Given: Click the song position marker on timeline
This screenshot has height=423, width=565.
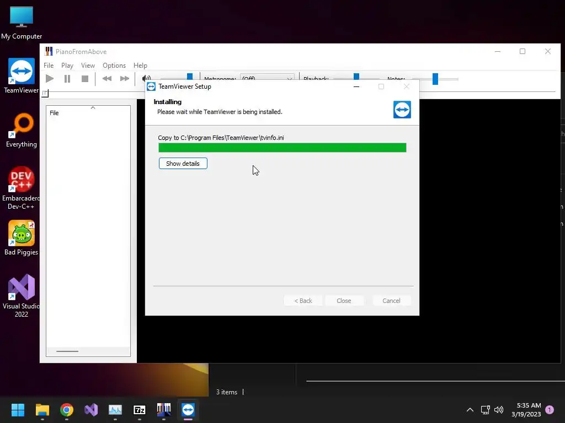Looking at the screenshot, I should [x=45, y=94].
